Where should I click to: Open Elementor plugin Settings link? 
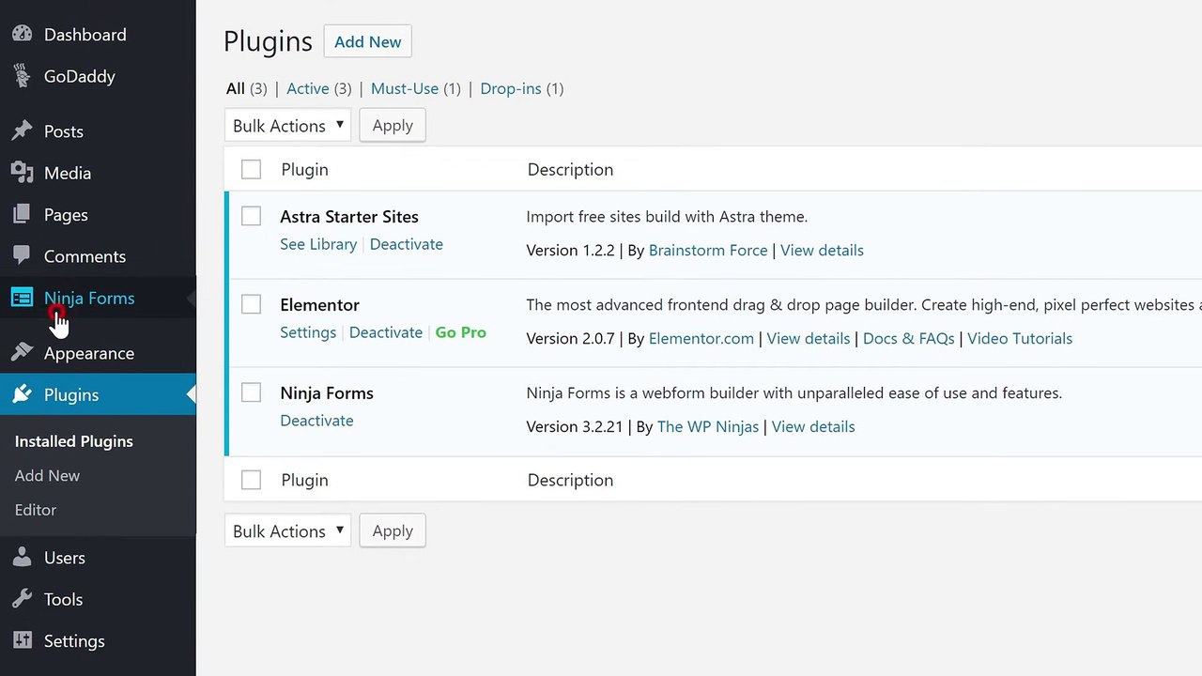308,332
